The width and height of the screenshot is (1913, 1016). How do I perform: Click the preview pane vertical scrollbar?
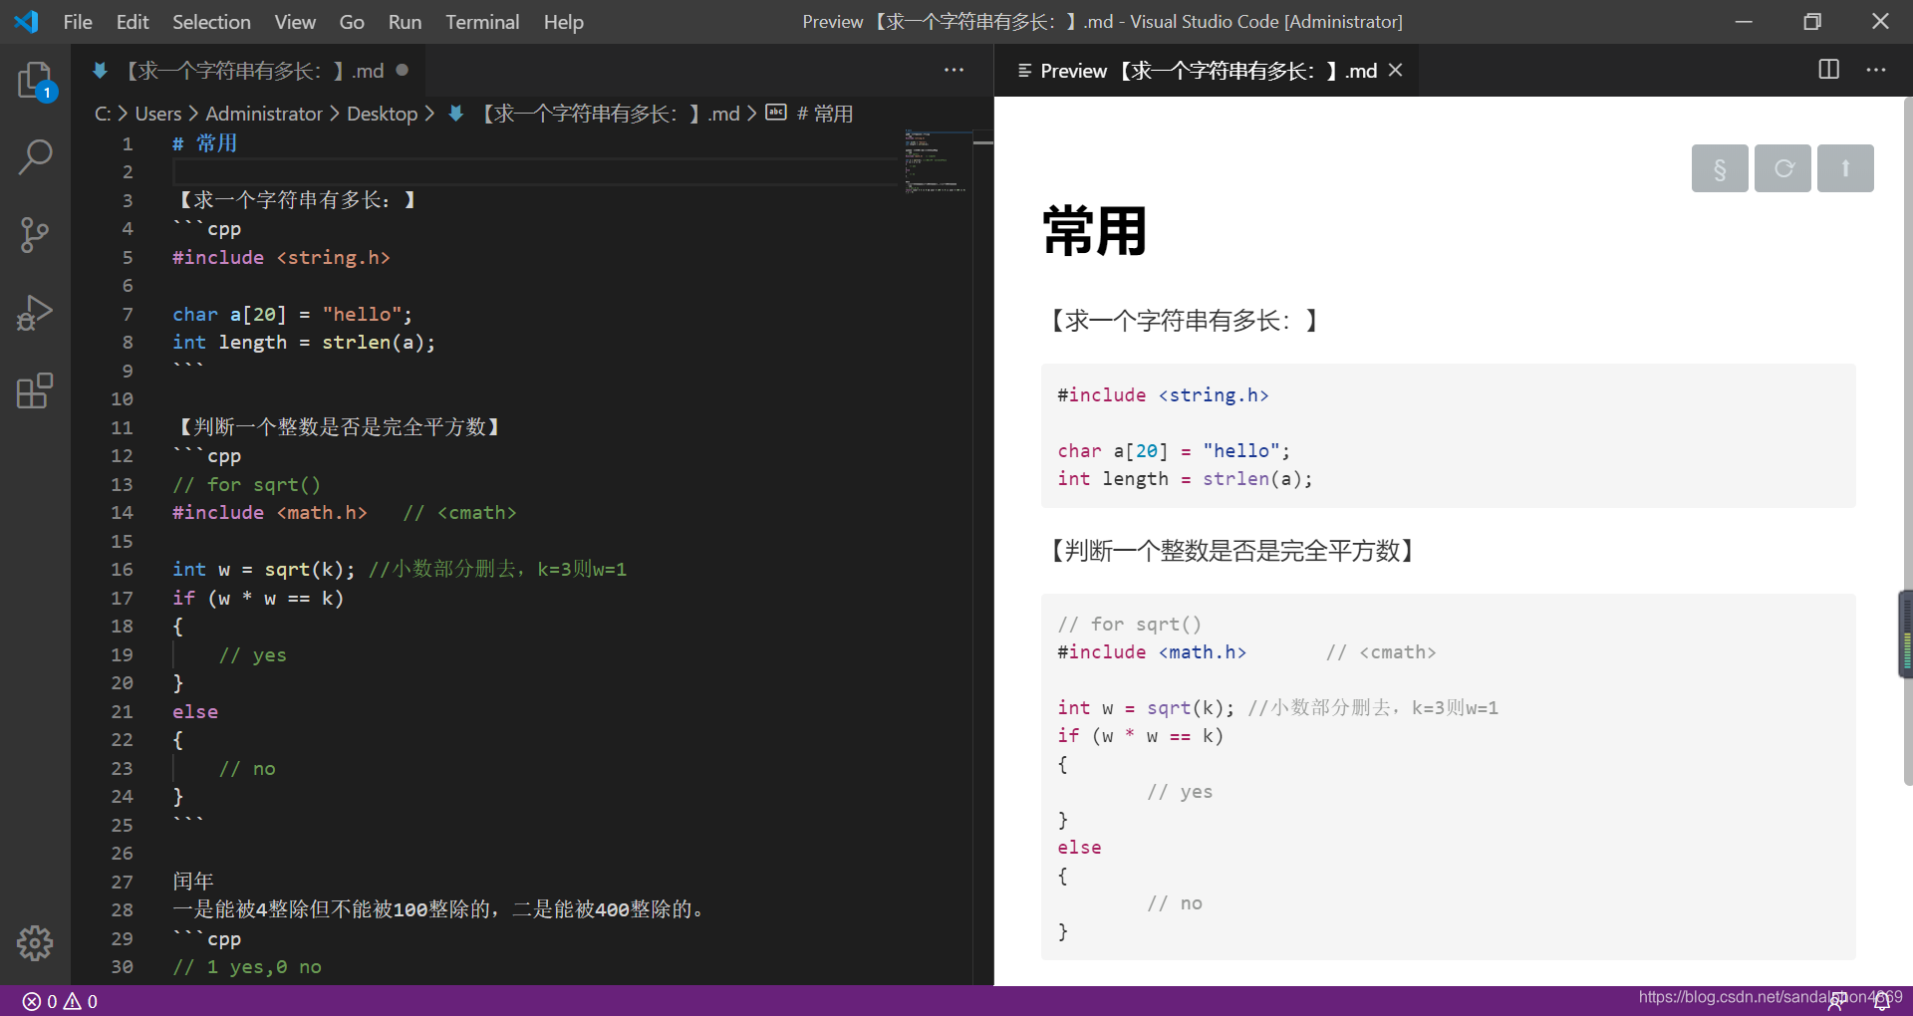pos(1907,440)
